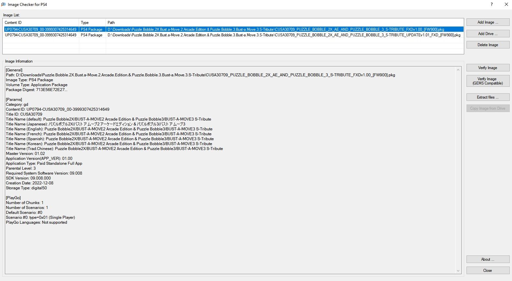
Task: Click the Title Name (Korean) line
Action: 109,144
